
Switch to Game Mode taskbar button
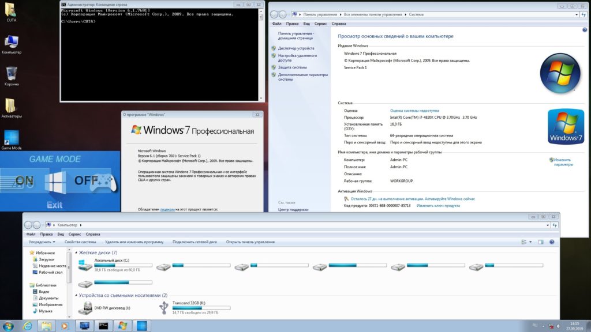(x=142, y=326)
